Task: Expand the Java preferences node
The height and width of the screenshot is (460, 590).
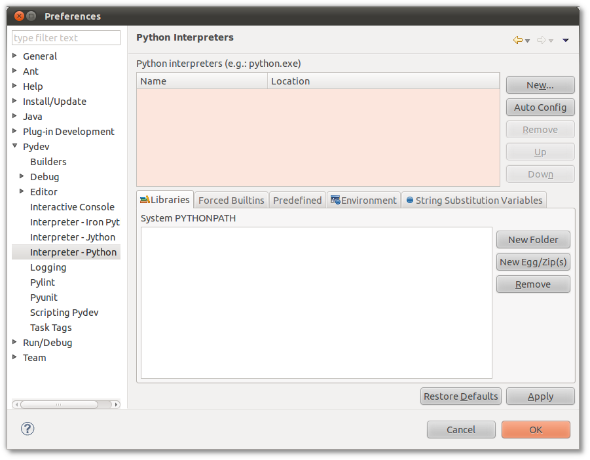Action: [x=15, y=116]
